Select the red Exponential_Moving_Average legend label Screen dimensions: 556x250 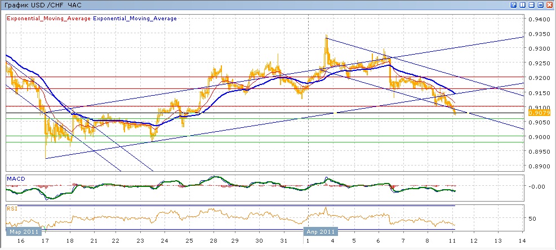click(48, 19)
